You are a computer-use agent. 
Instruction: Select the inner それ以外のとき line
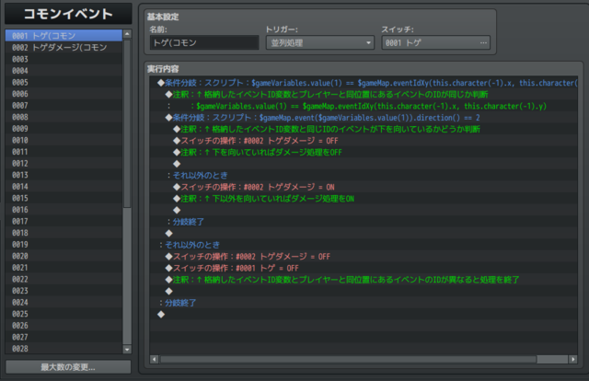[364, 176]
